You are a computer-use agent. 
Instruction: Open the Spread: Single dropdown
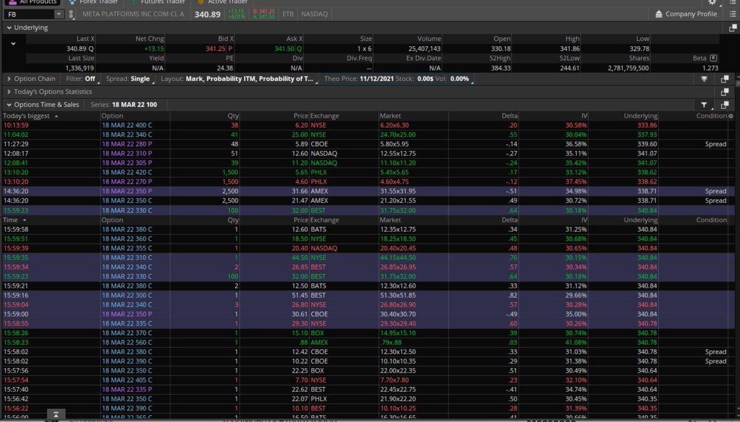[x=131, y=79]
